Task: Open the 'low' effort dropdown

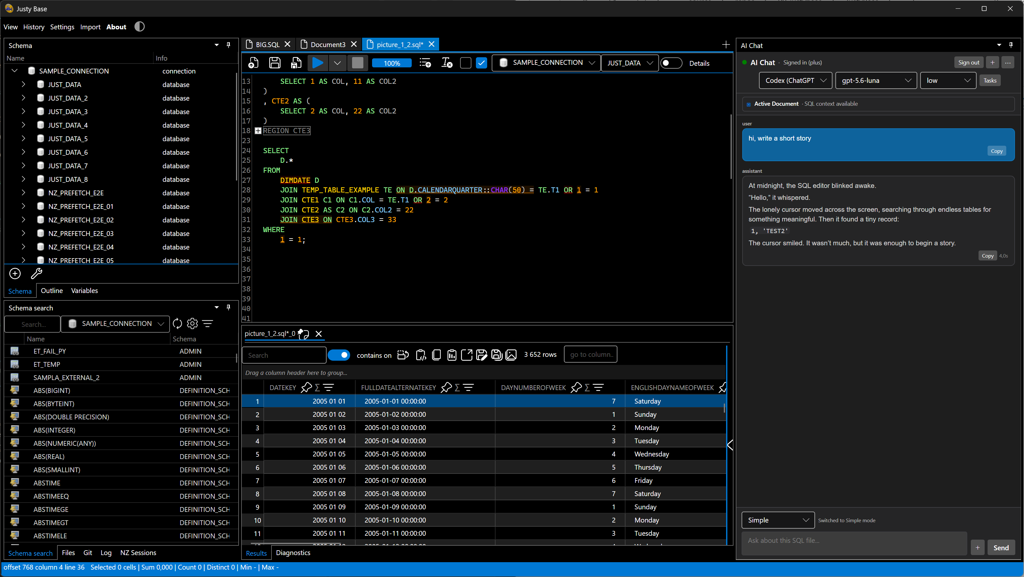Action: pyautogui.click(x=948, y=80)
